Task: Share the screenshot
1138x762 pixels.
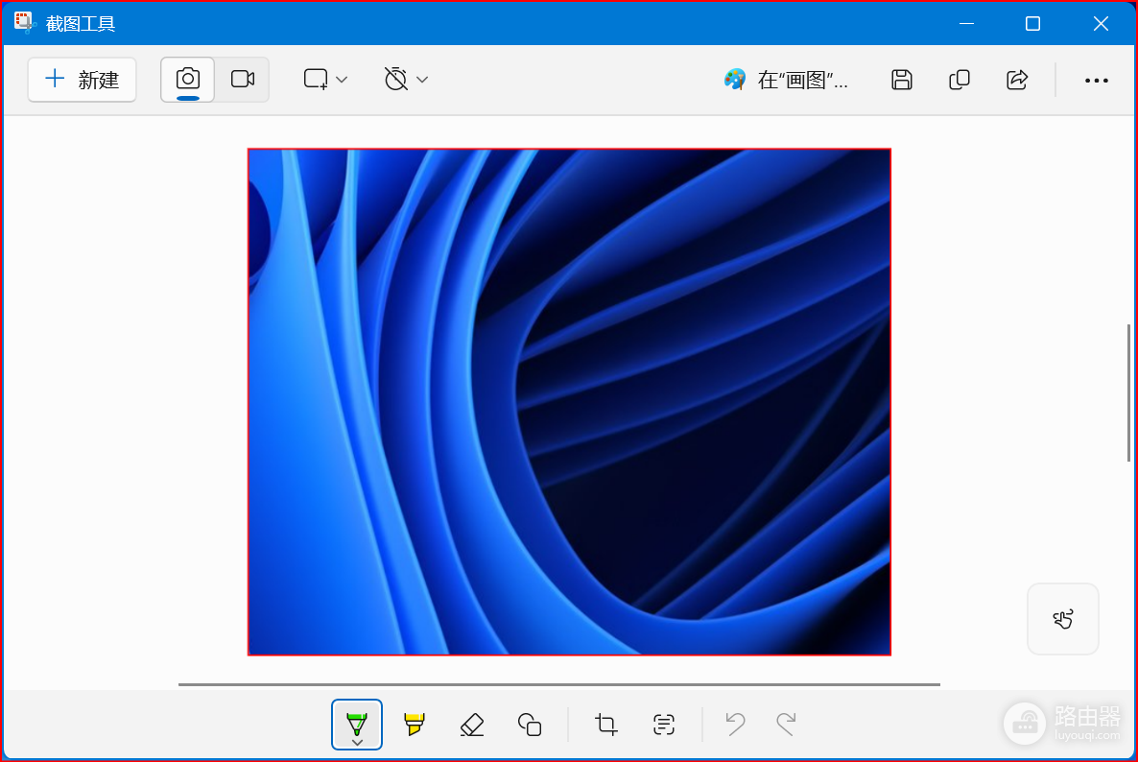Action: point(1017,79)
